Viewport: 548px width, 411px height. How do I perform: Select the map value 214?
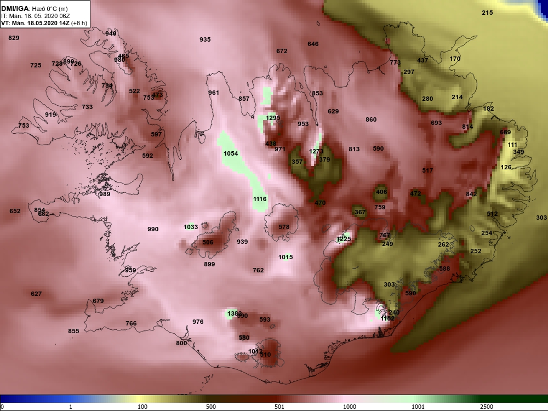click(457, 97)
